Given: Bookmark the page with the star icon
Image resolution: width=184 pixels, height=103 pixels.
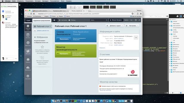Looking at the screenshot, I should [135, 14].
